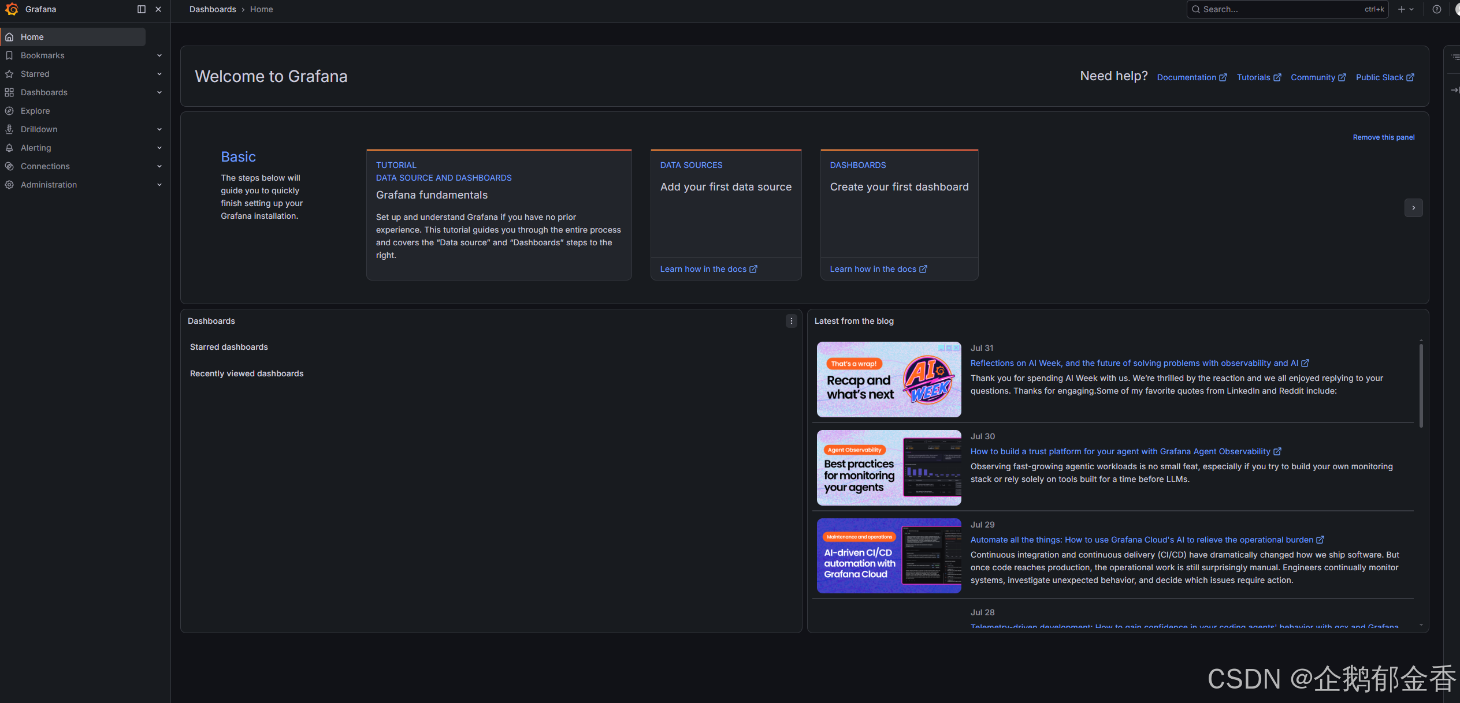Focus the Search field in the top bar
Image resolution: width=1460 pixels, height=703 pixels.
click(x=1287, y=9)
